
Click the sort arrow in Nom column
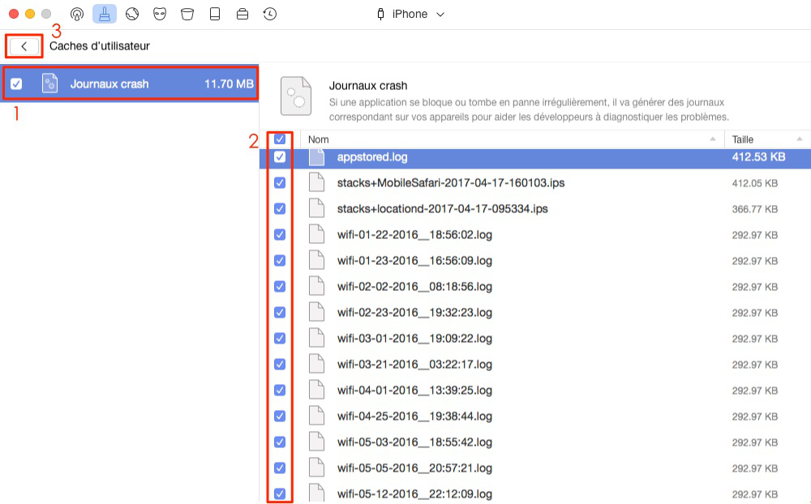(x=713, y=139)
